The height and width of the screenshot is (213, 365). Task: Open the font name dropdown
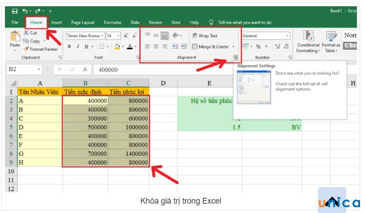pos(103,36)
